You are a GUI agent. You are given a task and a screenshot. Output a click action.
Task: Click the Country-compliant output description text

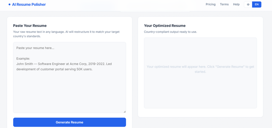click(171, 32)
